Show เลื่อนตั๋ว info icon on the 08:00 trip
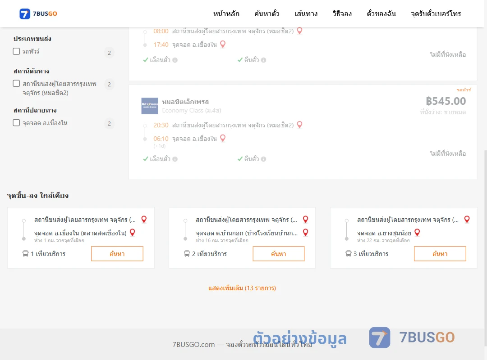Screen dimensions: 487x360 (x=175, y=60)
